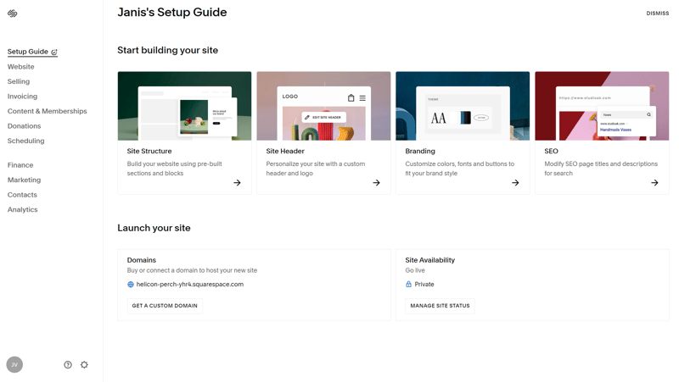This screenshot has height=382, width=679.
Task: Click the arrow on Site Structure card
Action: pos(237,183)
